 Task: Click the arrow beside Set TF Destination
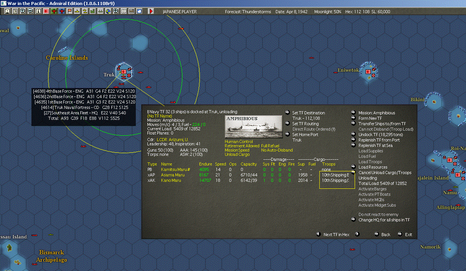288,112
